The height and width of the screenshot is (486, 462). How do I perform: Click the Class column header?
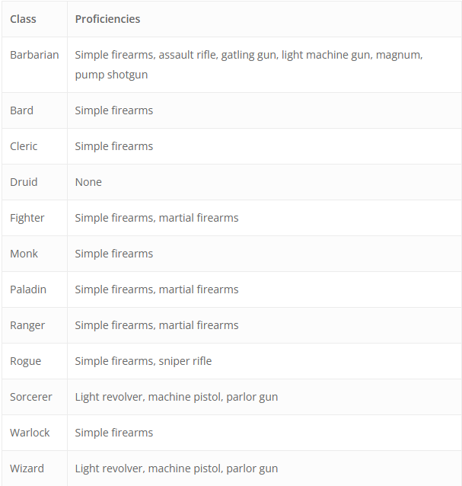tap(23, 19)
